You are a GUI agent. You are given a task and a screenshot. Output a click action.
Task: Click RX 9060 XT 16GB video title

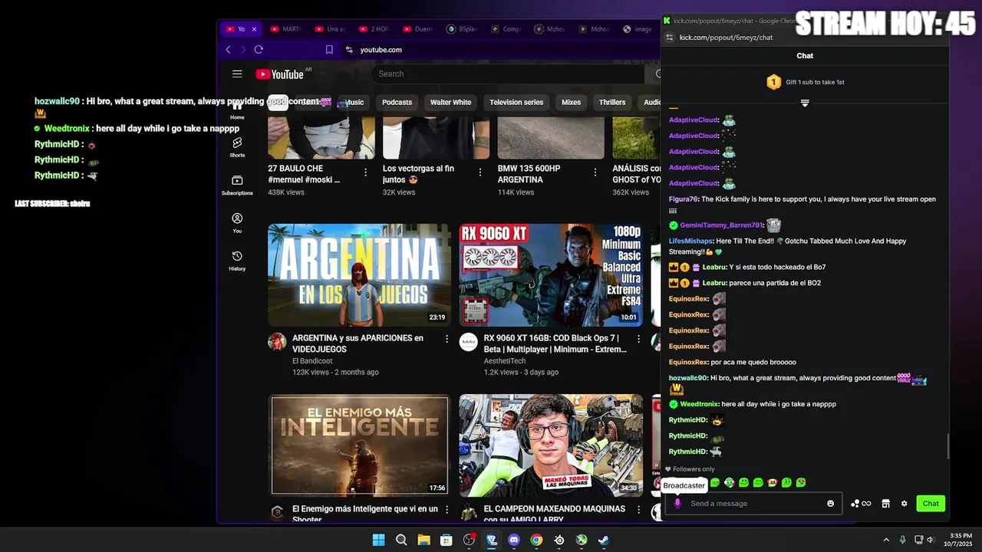coord(555,343)
